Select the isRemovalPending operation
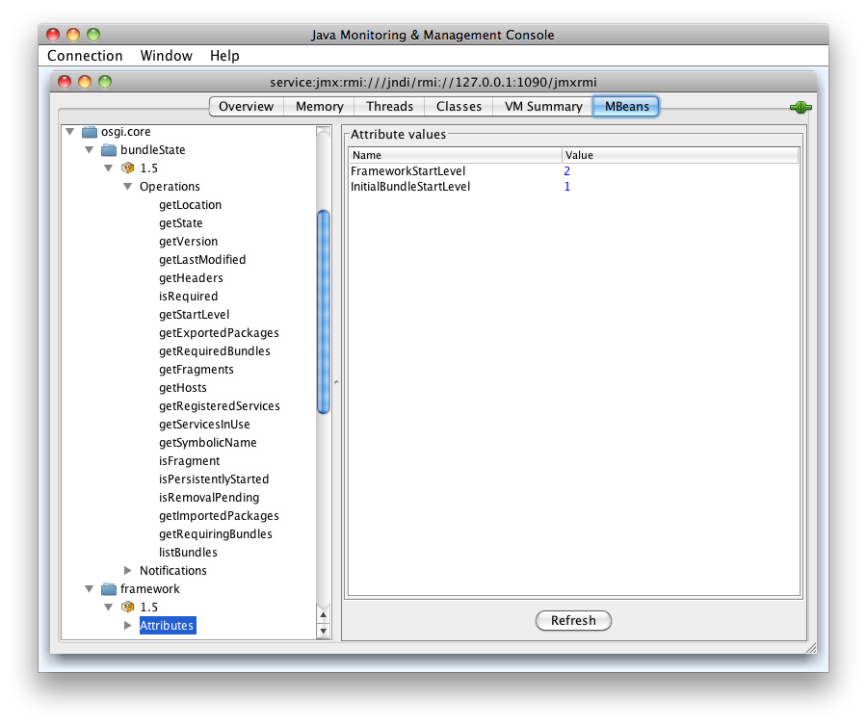The height and width of the screenshot is (725, 867). click(209, 498)
